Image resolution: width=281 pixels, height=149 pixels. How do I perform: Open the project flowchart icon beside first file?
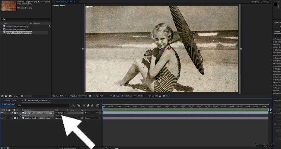[x=50, y=26]
